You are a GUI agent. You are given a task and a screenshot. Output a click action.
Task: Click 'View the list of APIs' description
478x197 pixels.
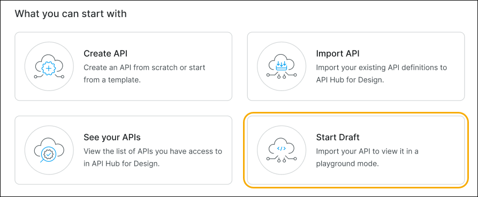153,158
